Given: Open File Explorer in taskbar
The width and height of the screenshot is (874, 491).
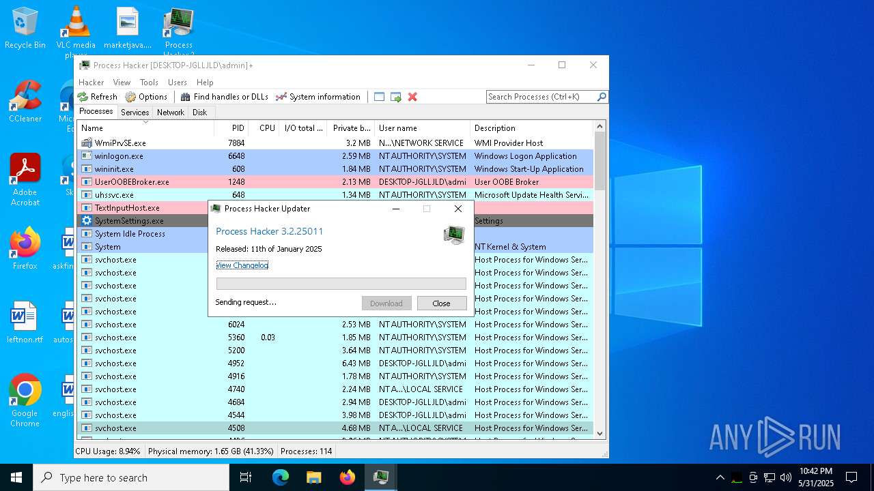Looking at the screenshot, I should 314,477.
